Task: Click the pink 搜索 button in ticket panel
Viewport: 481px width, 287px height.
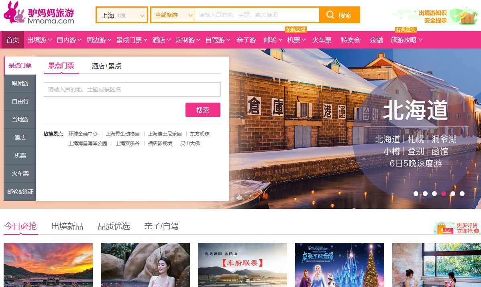Action: pyautogui.click(x=203, y=110)
